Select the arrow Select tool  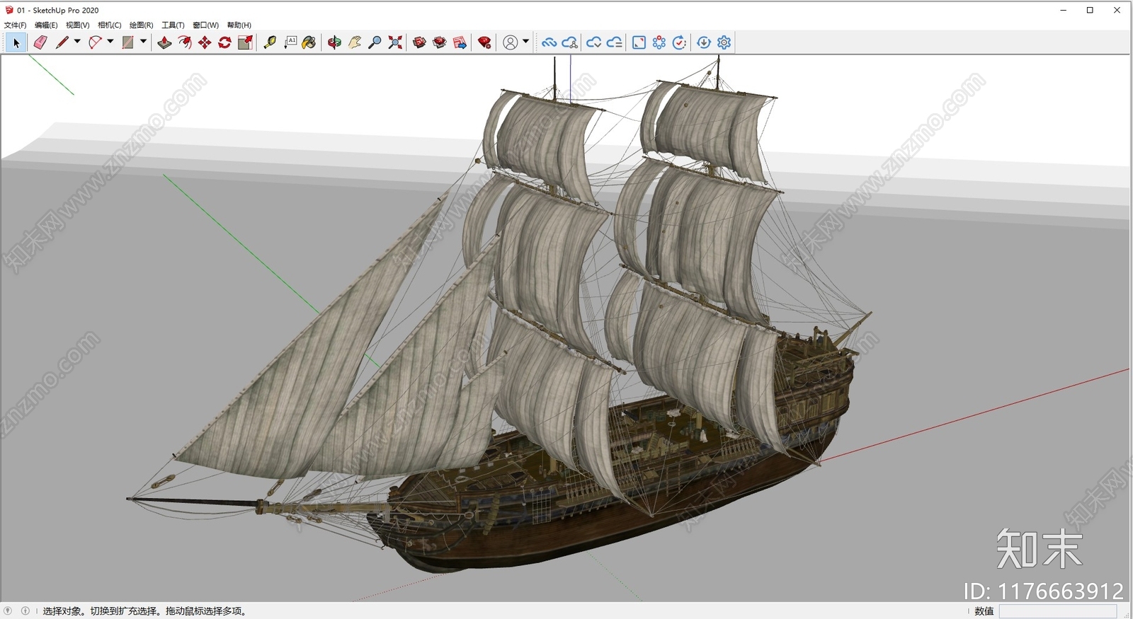[x=16, y=43]
